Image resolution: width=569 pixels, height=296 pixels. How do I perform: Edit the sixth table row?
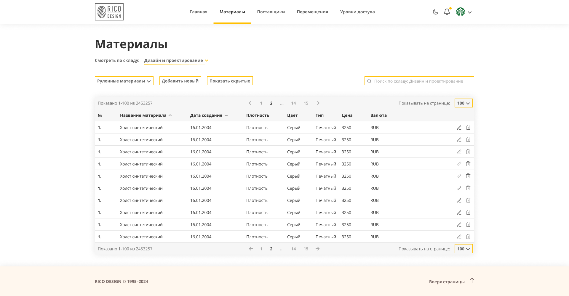459,188
